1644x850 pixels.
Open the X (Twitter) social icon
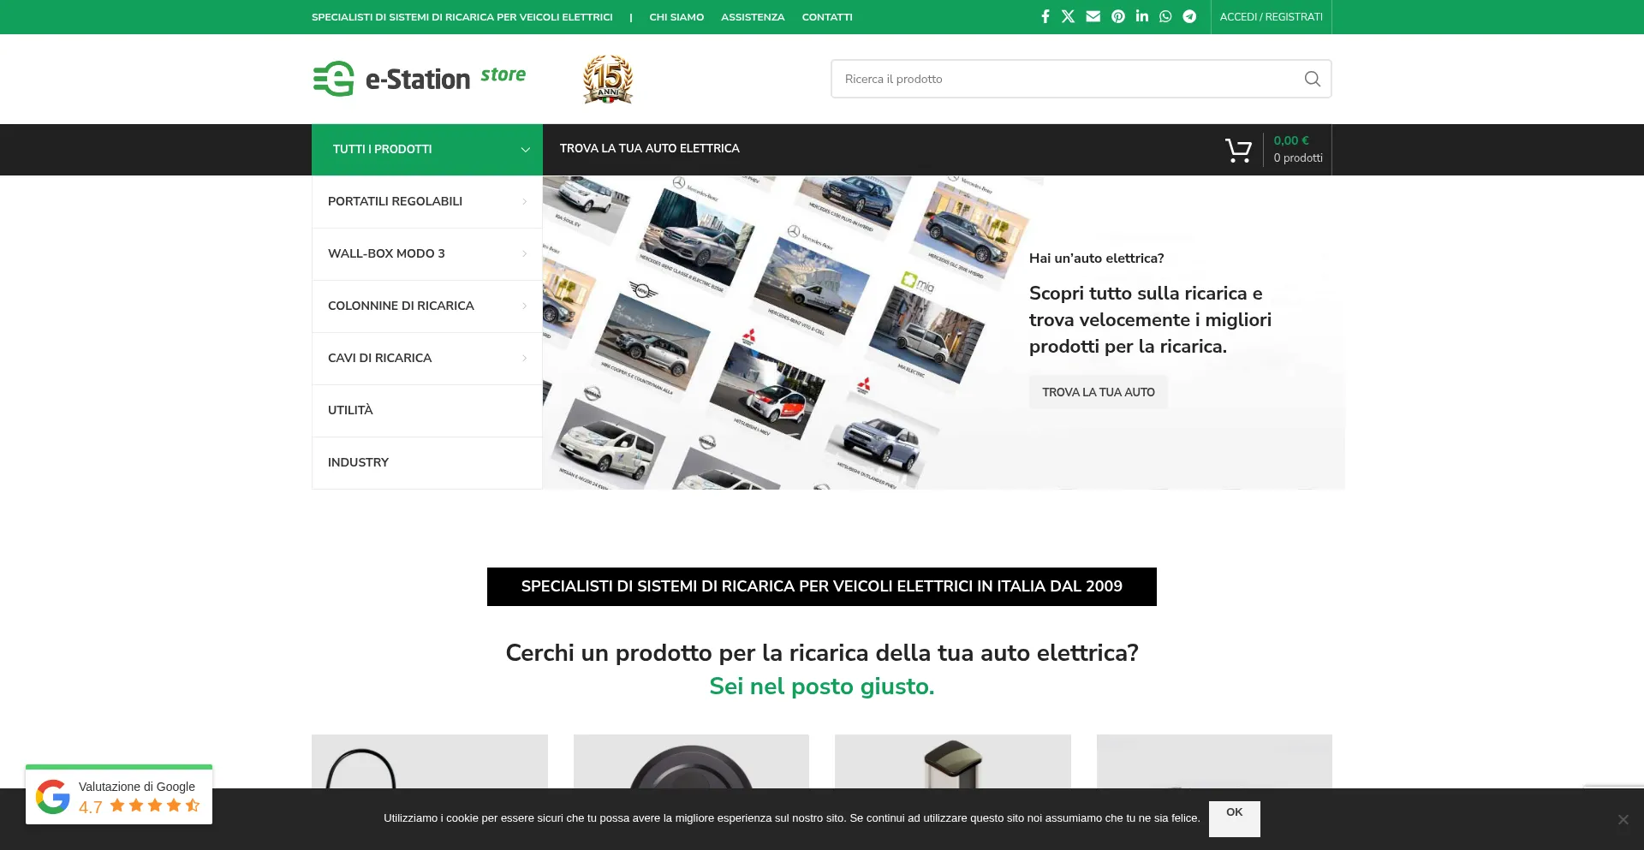coord(1068,16)
